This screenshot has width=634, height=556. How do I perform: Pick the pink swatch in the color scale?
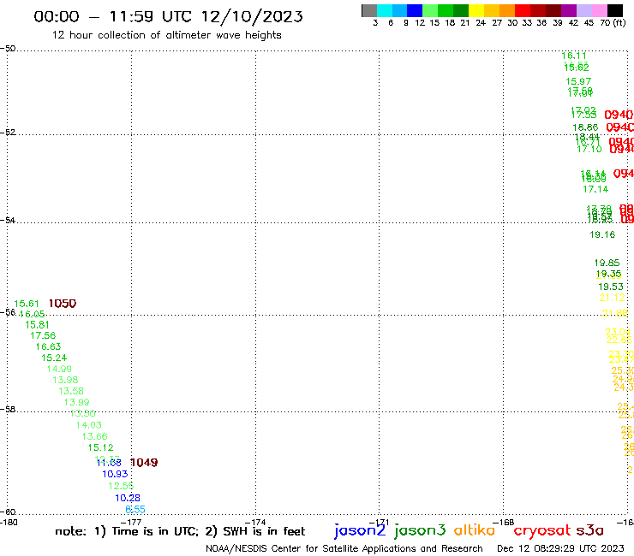[x=599, y=10]
